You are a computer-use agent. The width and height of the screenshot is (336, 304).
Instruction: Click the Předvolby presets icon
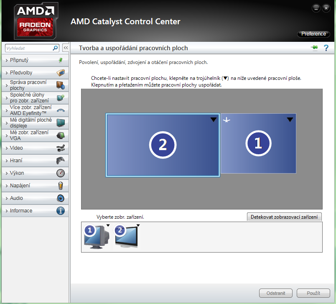(61, 73)
